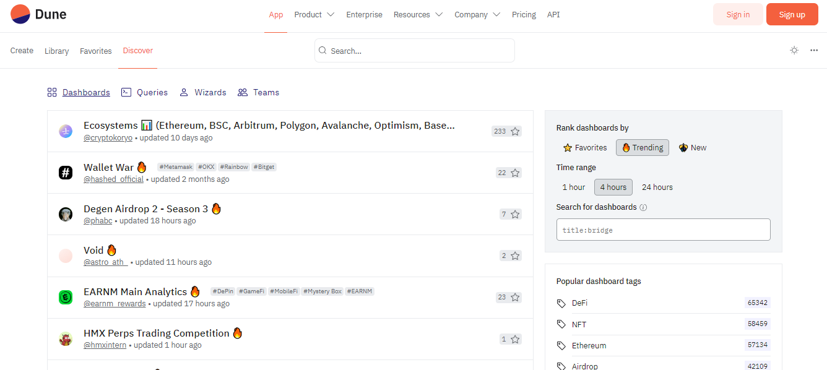827x370 pixels.
Task: Click the Teams people icon
Action: point(243,92)
